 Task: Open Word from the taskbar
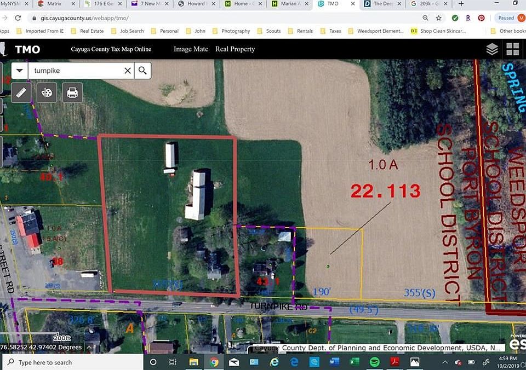pos(334,362)
